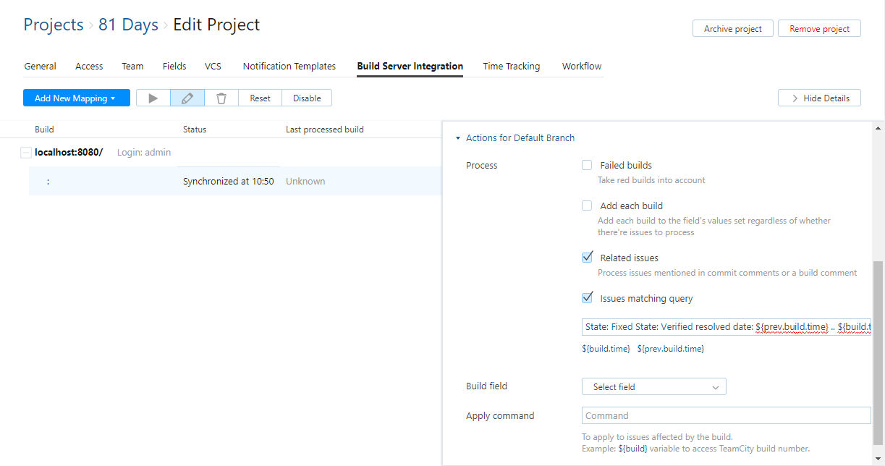The image size is (885, 466).
Task: Toggle the Add each build checkbox
Action: coord(587,206)
